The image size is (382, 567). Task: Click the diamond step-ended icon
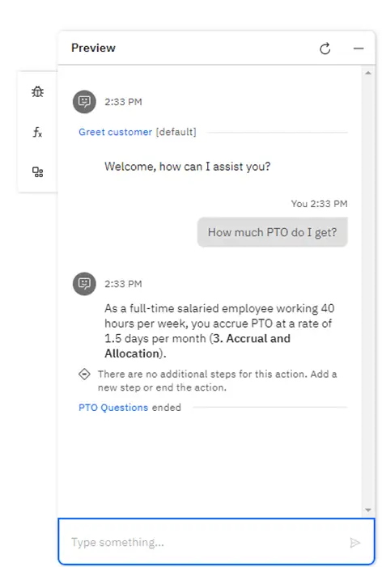pos(84,374)
